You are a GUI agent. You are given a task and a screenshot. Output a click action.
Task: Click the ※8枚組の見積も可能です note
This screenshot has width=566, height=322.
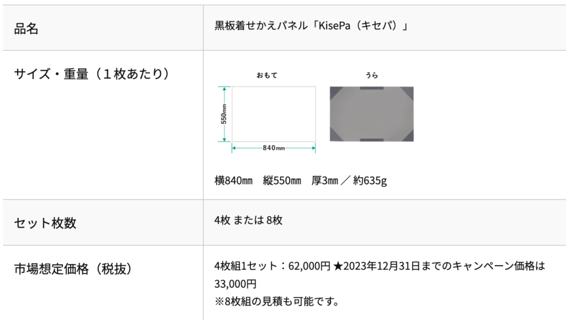[276, 301]
